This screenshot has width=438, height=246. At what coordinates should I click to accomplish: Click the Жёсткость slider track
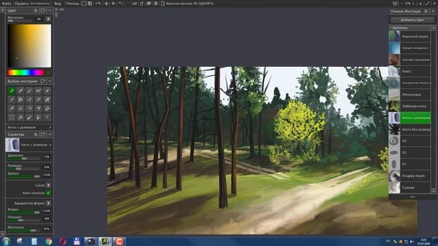[24, 230]
